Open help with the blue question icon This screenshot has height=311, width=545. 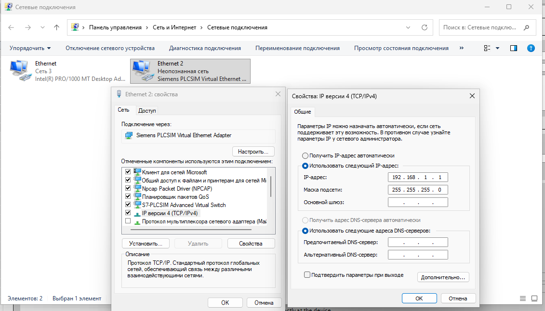(531, 48)
